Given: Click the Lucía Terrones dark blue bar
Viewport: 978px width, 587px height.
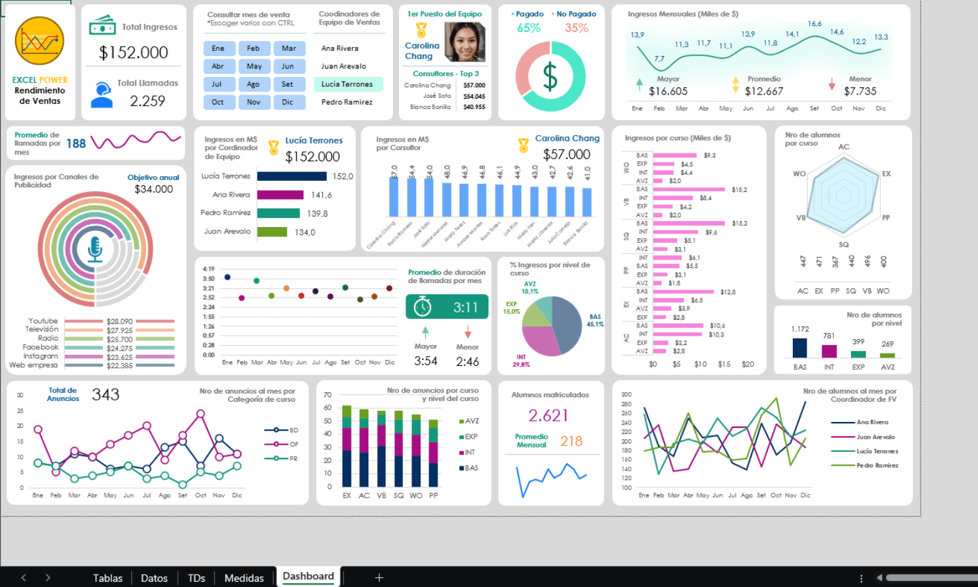Looking at the screenshot, I should [x=291, y=176].
